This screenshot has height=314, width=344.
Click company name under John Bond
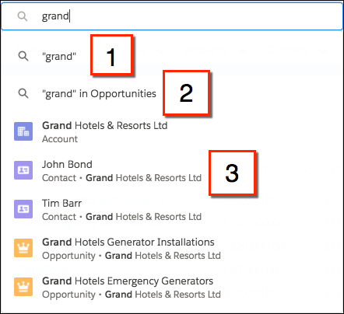coord(144,178)
